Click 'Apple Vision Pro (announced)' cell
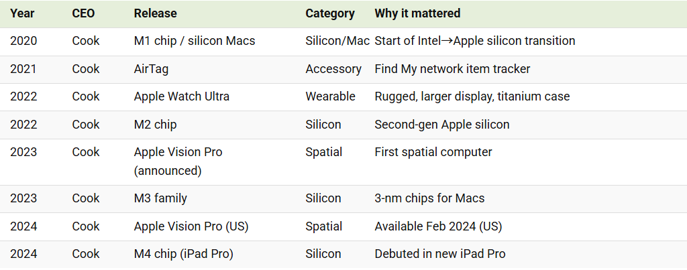This screenshot has width=687, height=270. pyautogui.click(x=178, y=161)
